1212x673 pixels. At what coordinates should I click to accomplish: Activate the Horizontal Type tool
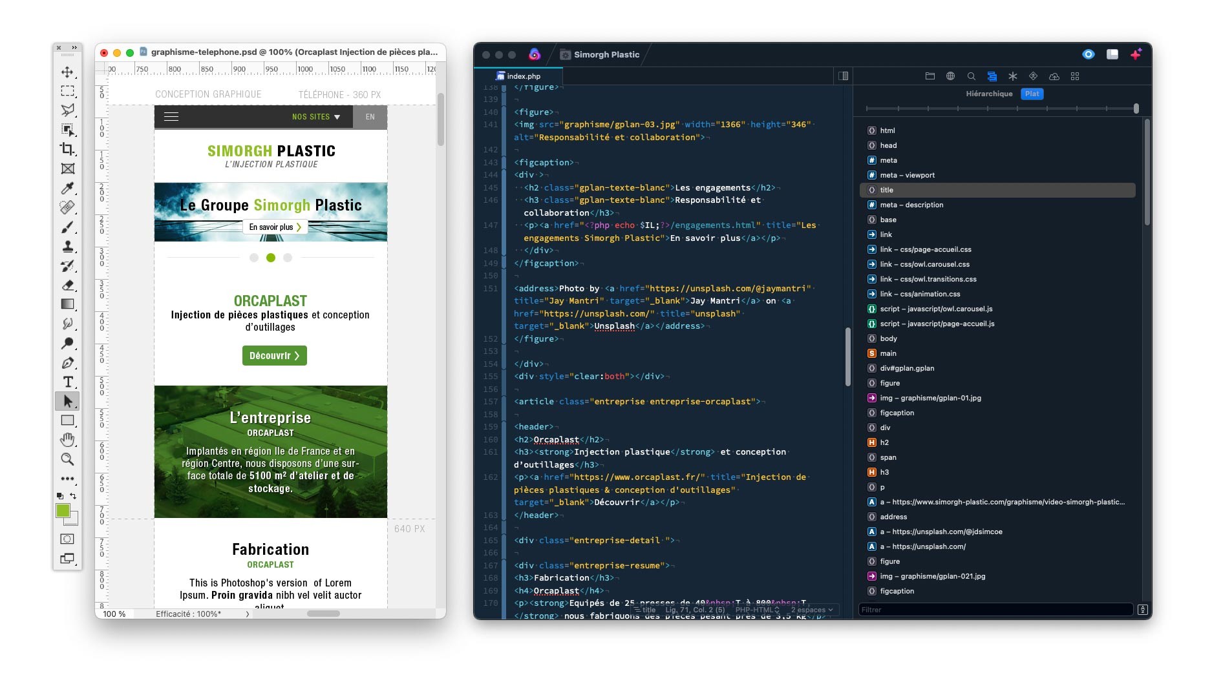click(x=67, y=382)
